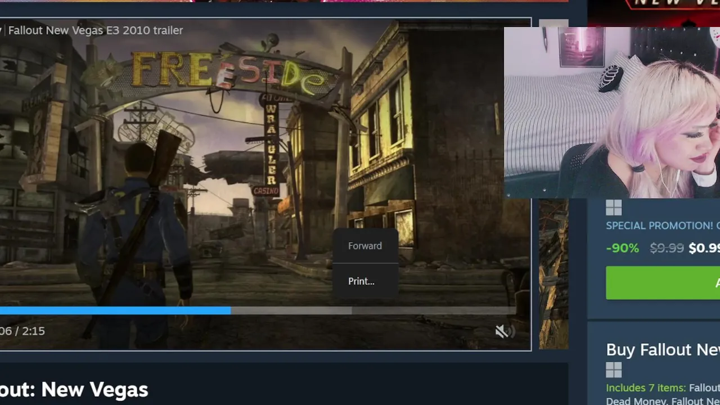Click the green add to cart button
720x405 pixels.
[663, 283]
